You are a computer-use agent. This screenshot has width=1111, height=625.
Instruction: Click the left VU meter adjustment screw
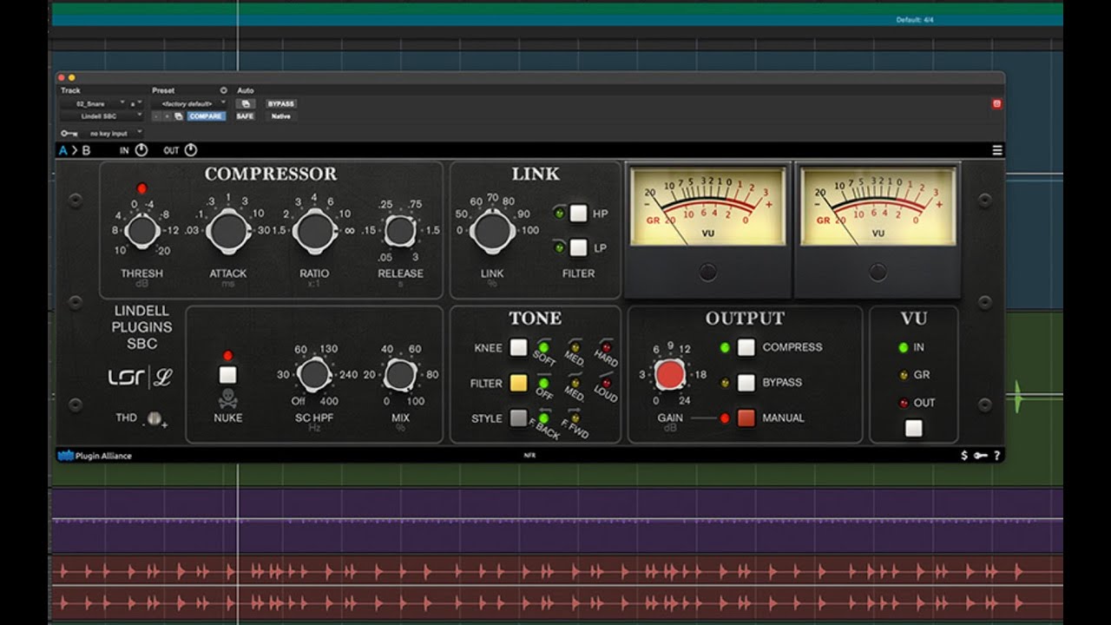tap(707, 273)
